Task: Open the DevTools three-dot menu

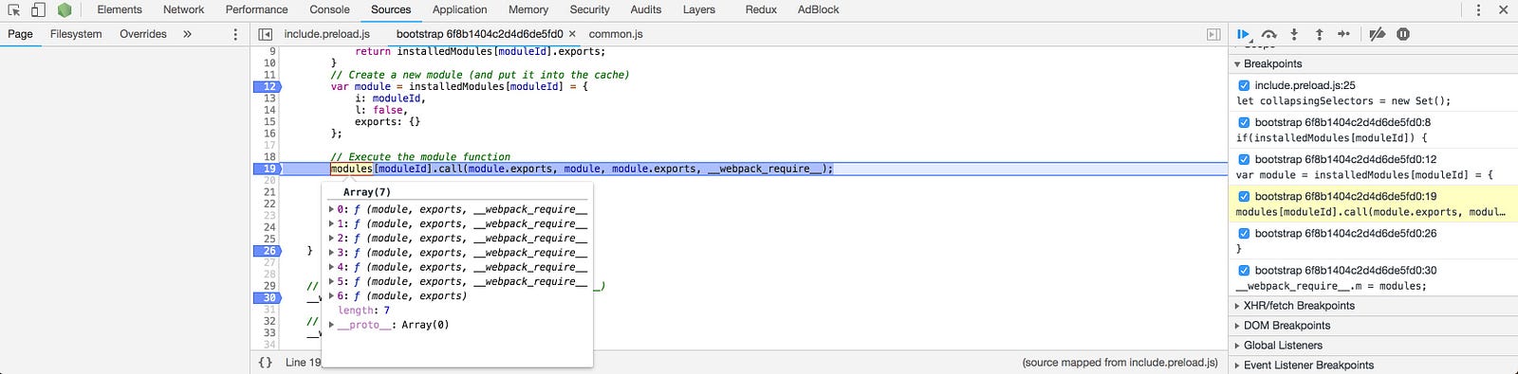Action: coord(1478,9)
